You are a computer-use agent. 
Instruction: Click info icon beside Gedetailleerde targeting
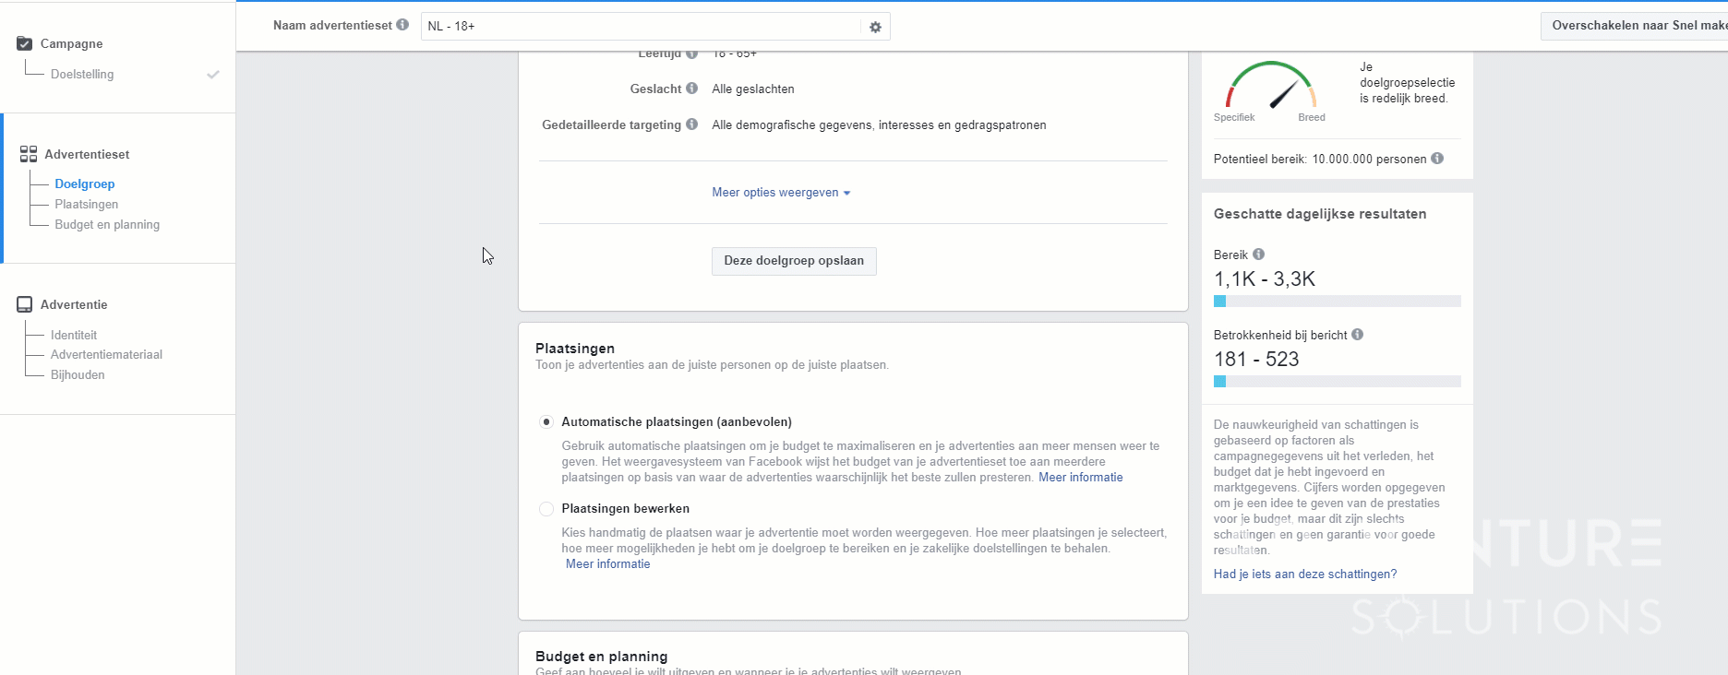tap(691, 124)
